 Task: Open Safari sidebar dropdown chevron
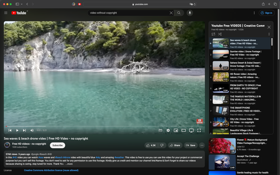coord(22,4)
